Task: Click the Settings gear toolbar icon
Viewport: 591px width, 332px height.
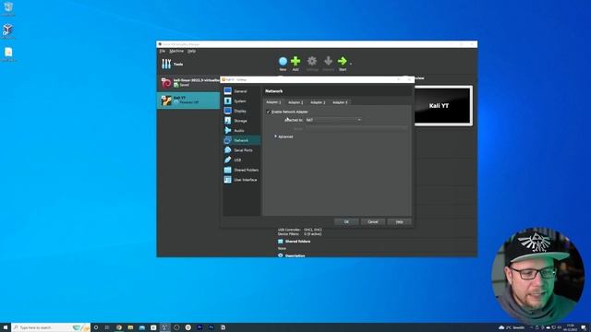Action: [x=312, y=61]
